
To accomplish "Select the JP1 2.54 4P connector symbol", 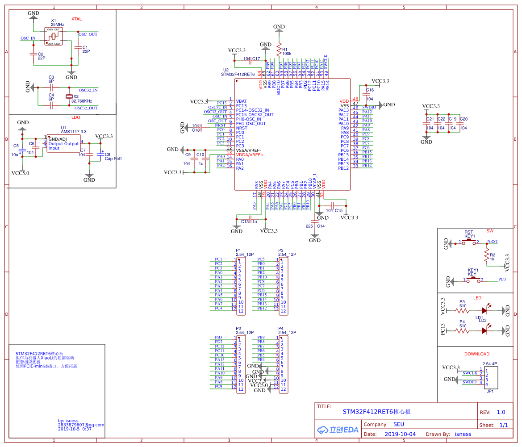I will coord(491,378).
